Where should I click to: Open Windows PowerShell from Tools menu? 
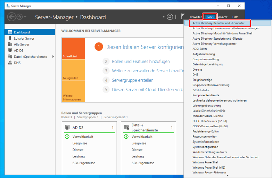tap(205, 162)
